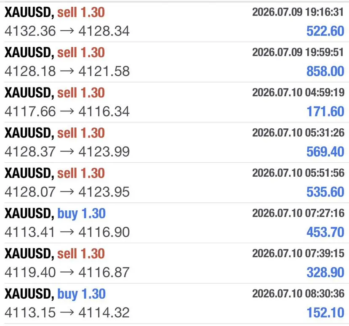Tap timestamp 2026.07.10 04:59:19
This screenshot has width=349, height=326.
tap(298, 92)
